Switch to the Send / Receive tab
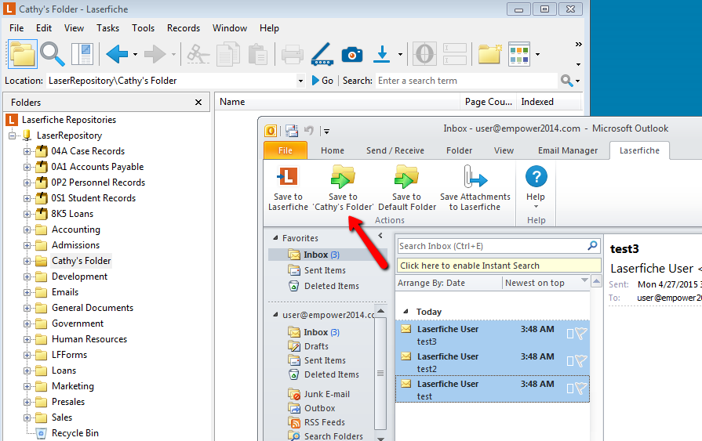 tap(395, 150)
